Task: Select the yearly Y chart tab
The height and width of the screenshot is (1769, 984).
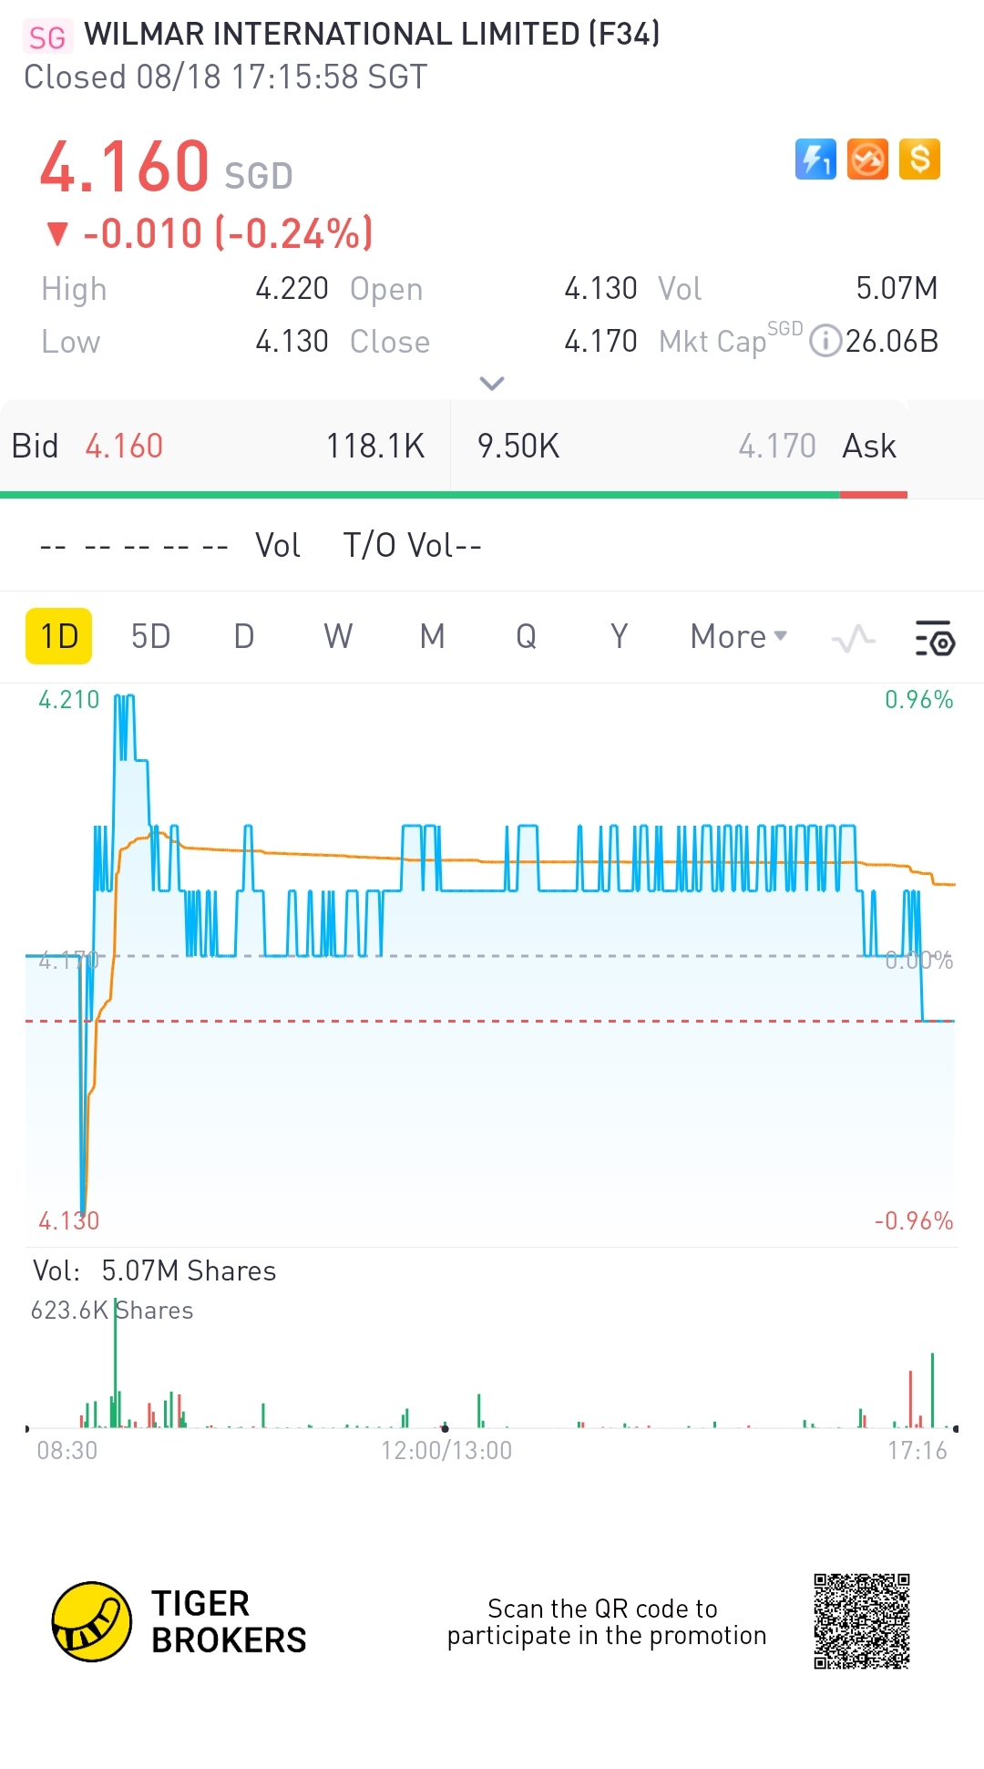Action: pyautogui.click(x=620, y=636)
